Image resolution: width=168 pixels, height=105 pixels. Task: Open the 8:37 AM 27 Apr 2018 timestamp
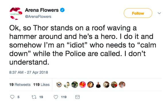pyautogui.click(x=29, y=72)
